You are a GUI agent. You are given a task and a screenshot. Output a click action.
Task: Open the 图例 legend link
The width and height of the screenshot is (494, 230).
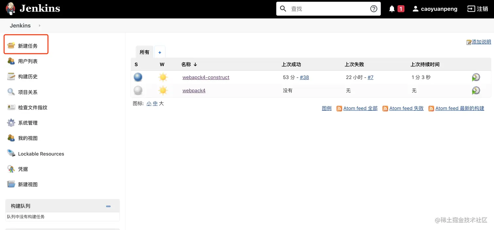pyautogui.click(x=327, y=108)
